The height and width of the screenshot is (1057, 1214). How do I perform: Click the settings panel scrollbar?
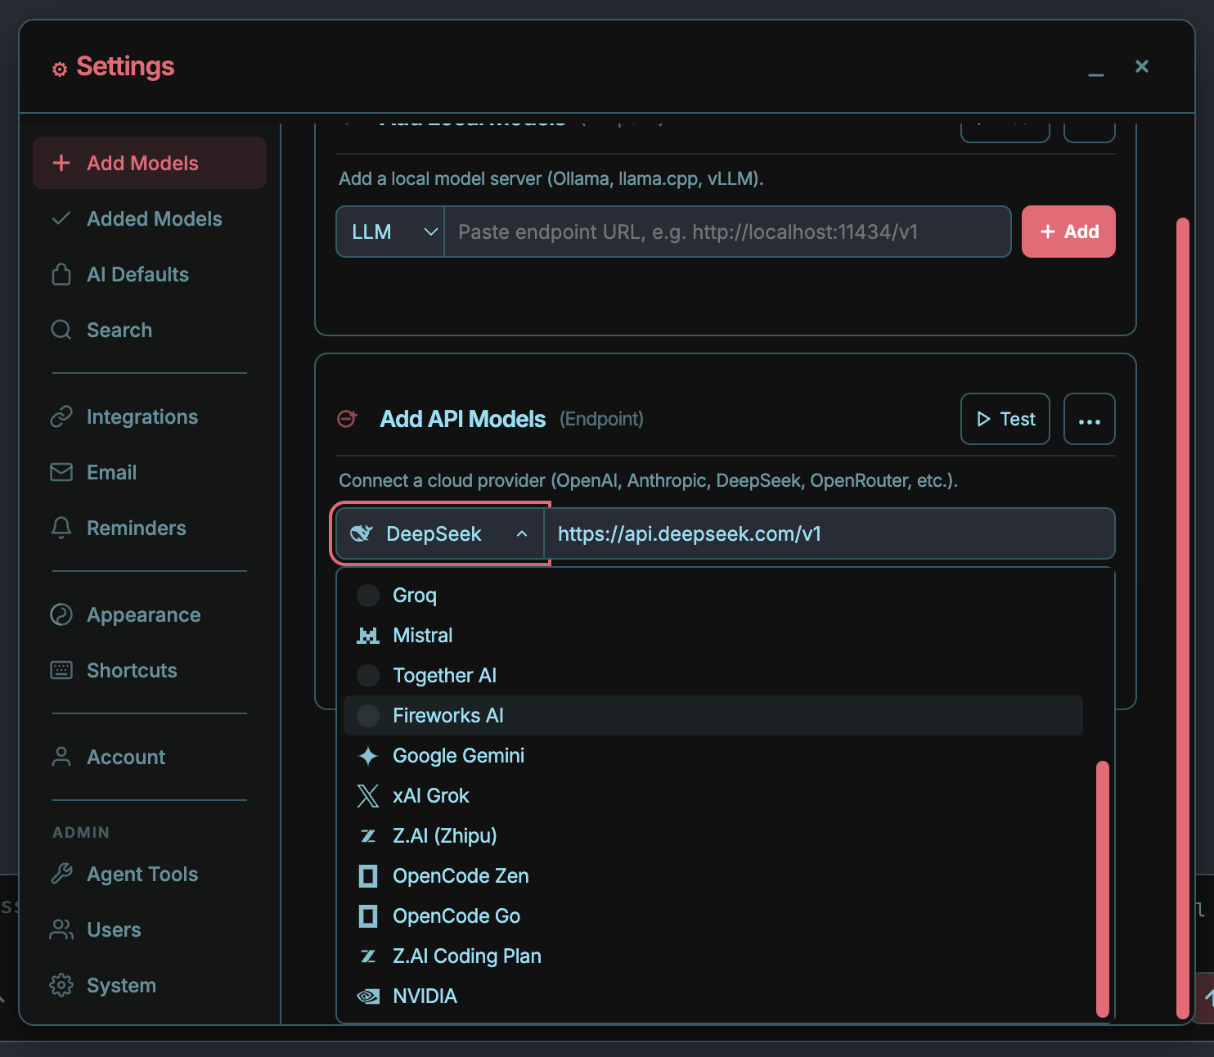[x=1183, y=618]
